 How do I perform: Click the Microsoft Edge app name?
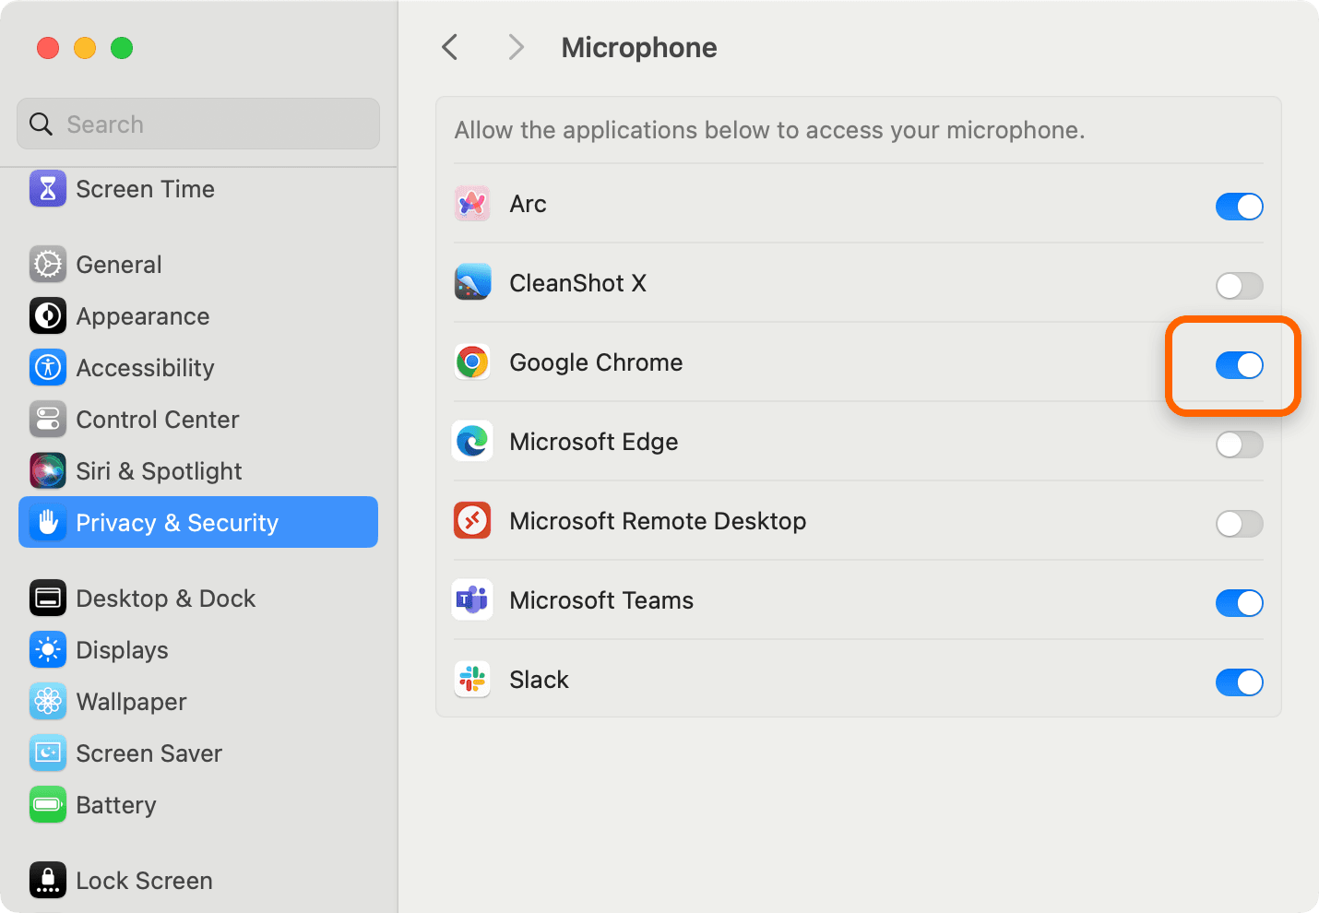pyautogui.click(x=593, y=442)
